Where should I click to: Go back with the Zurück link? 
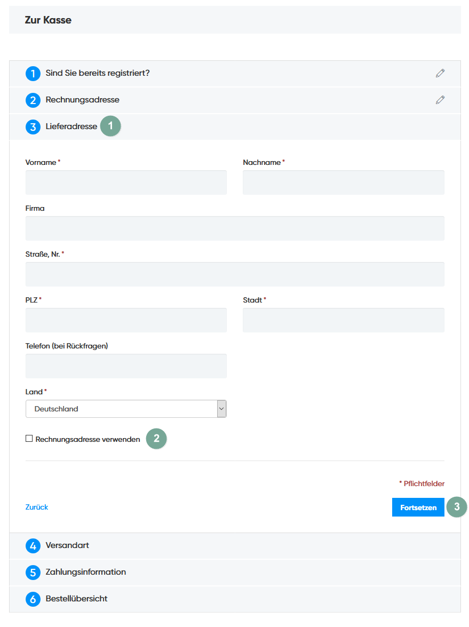pyautogui.click(x=37, y=507)
